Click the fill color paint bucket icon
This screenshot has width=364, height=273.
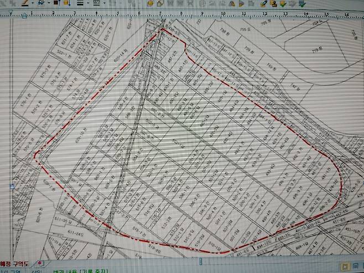[41, 3]
